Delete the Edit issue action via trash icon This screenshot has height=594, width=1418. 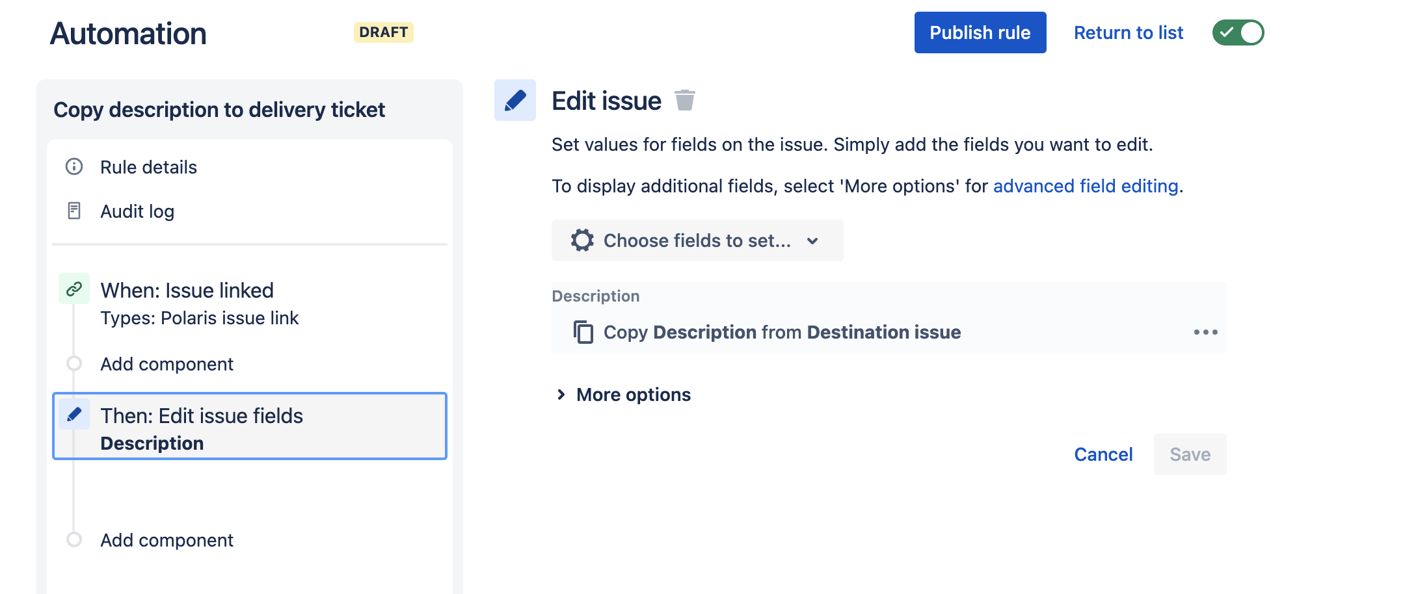[686, 100]
